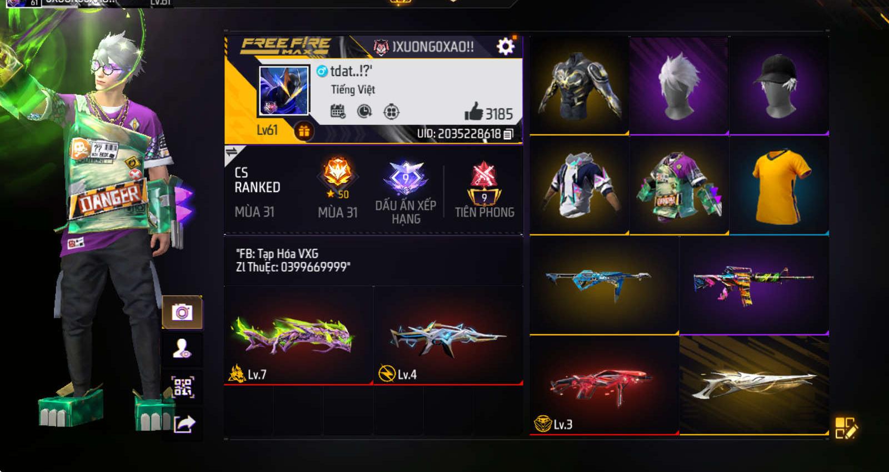Viewport: 889px width, 472px height.
Task: Select the yellow t-shirt item
Action: 779,185
